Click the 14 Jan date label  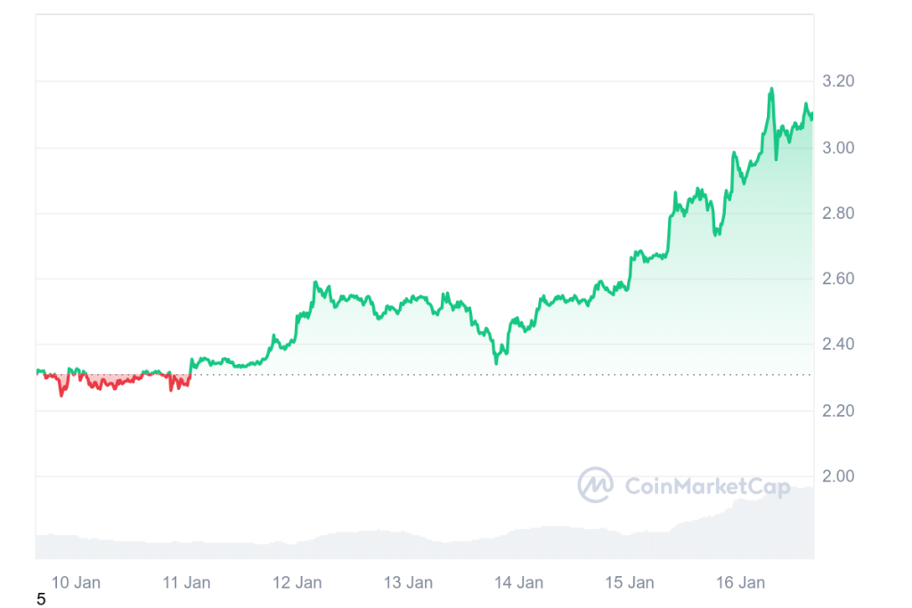click(518, 583)
